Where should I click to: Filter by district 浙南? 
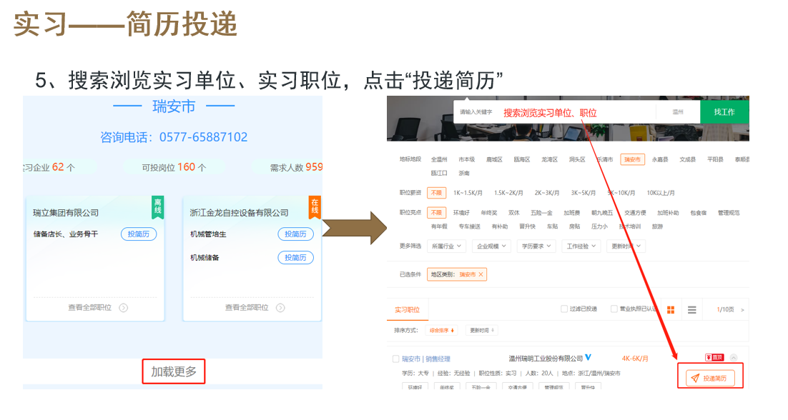tap(464, 173)
